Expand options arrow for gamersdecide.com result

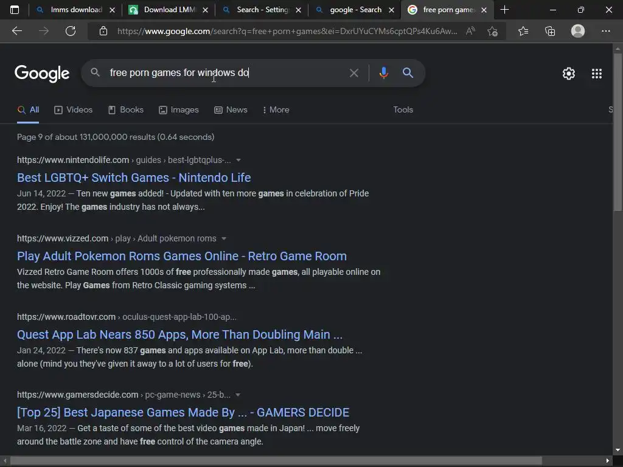pos(238,395)
